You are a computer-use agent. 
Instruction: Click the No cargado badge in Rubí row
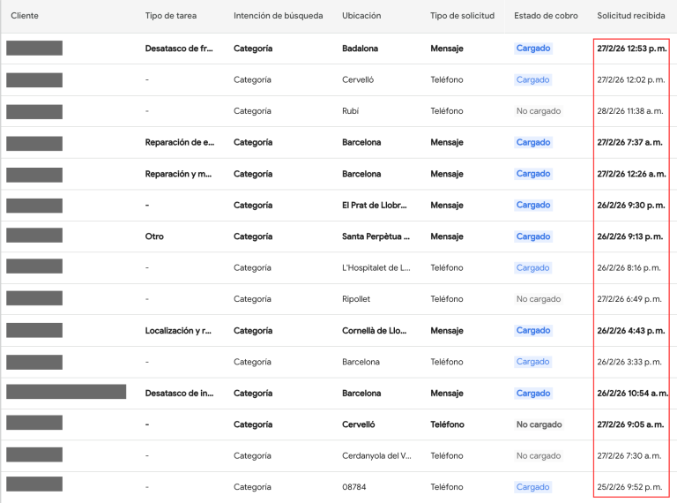coord(539,111)
